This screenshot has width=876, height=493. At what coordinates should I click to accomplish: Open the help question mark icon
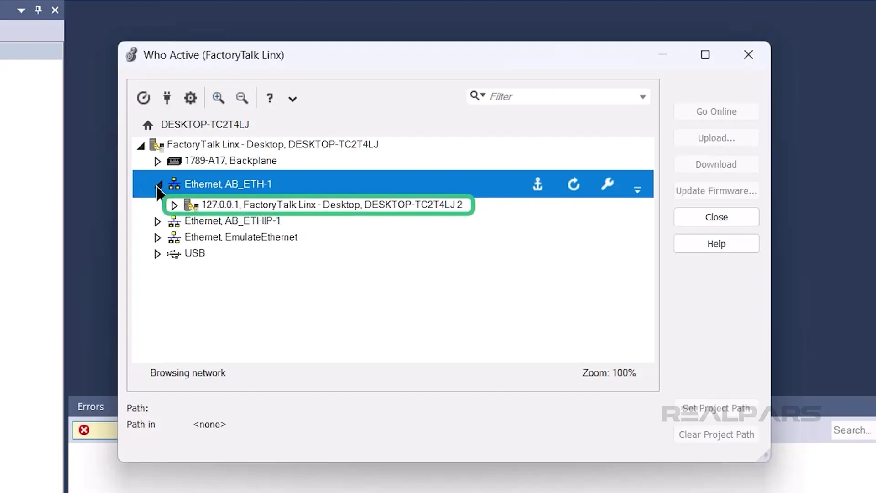click(270, 98)
